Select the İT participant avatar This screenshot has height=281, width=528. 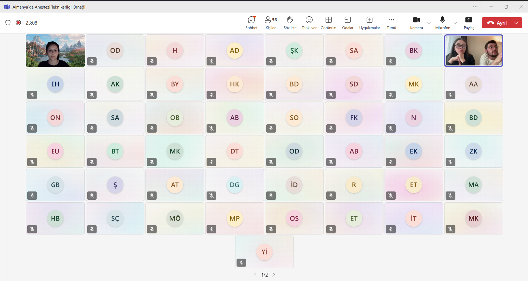coord(414,218)
